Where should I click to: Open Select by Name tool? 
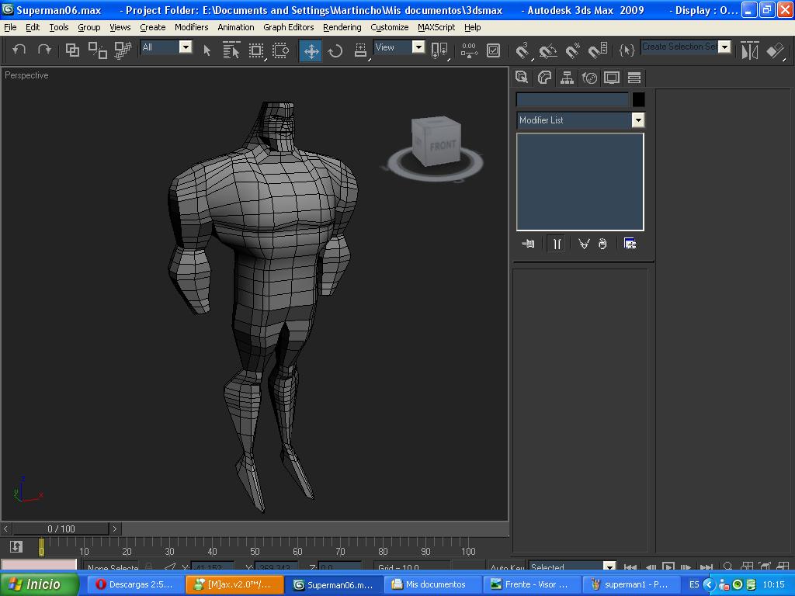coord(231,51)
